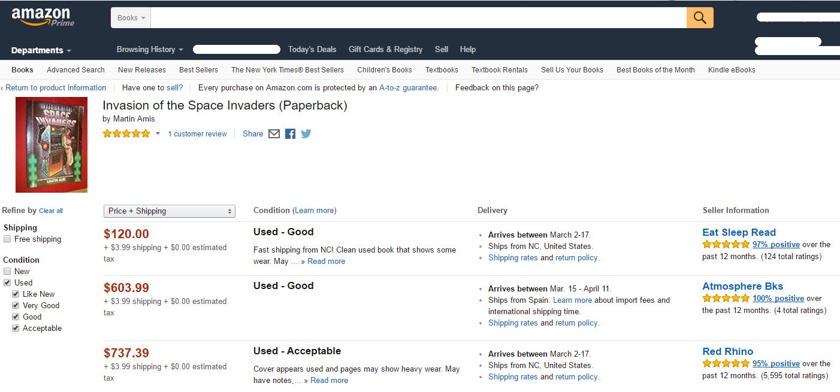Click Eat Sleep Read's star rating

click(726, 244)
